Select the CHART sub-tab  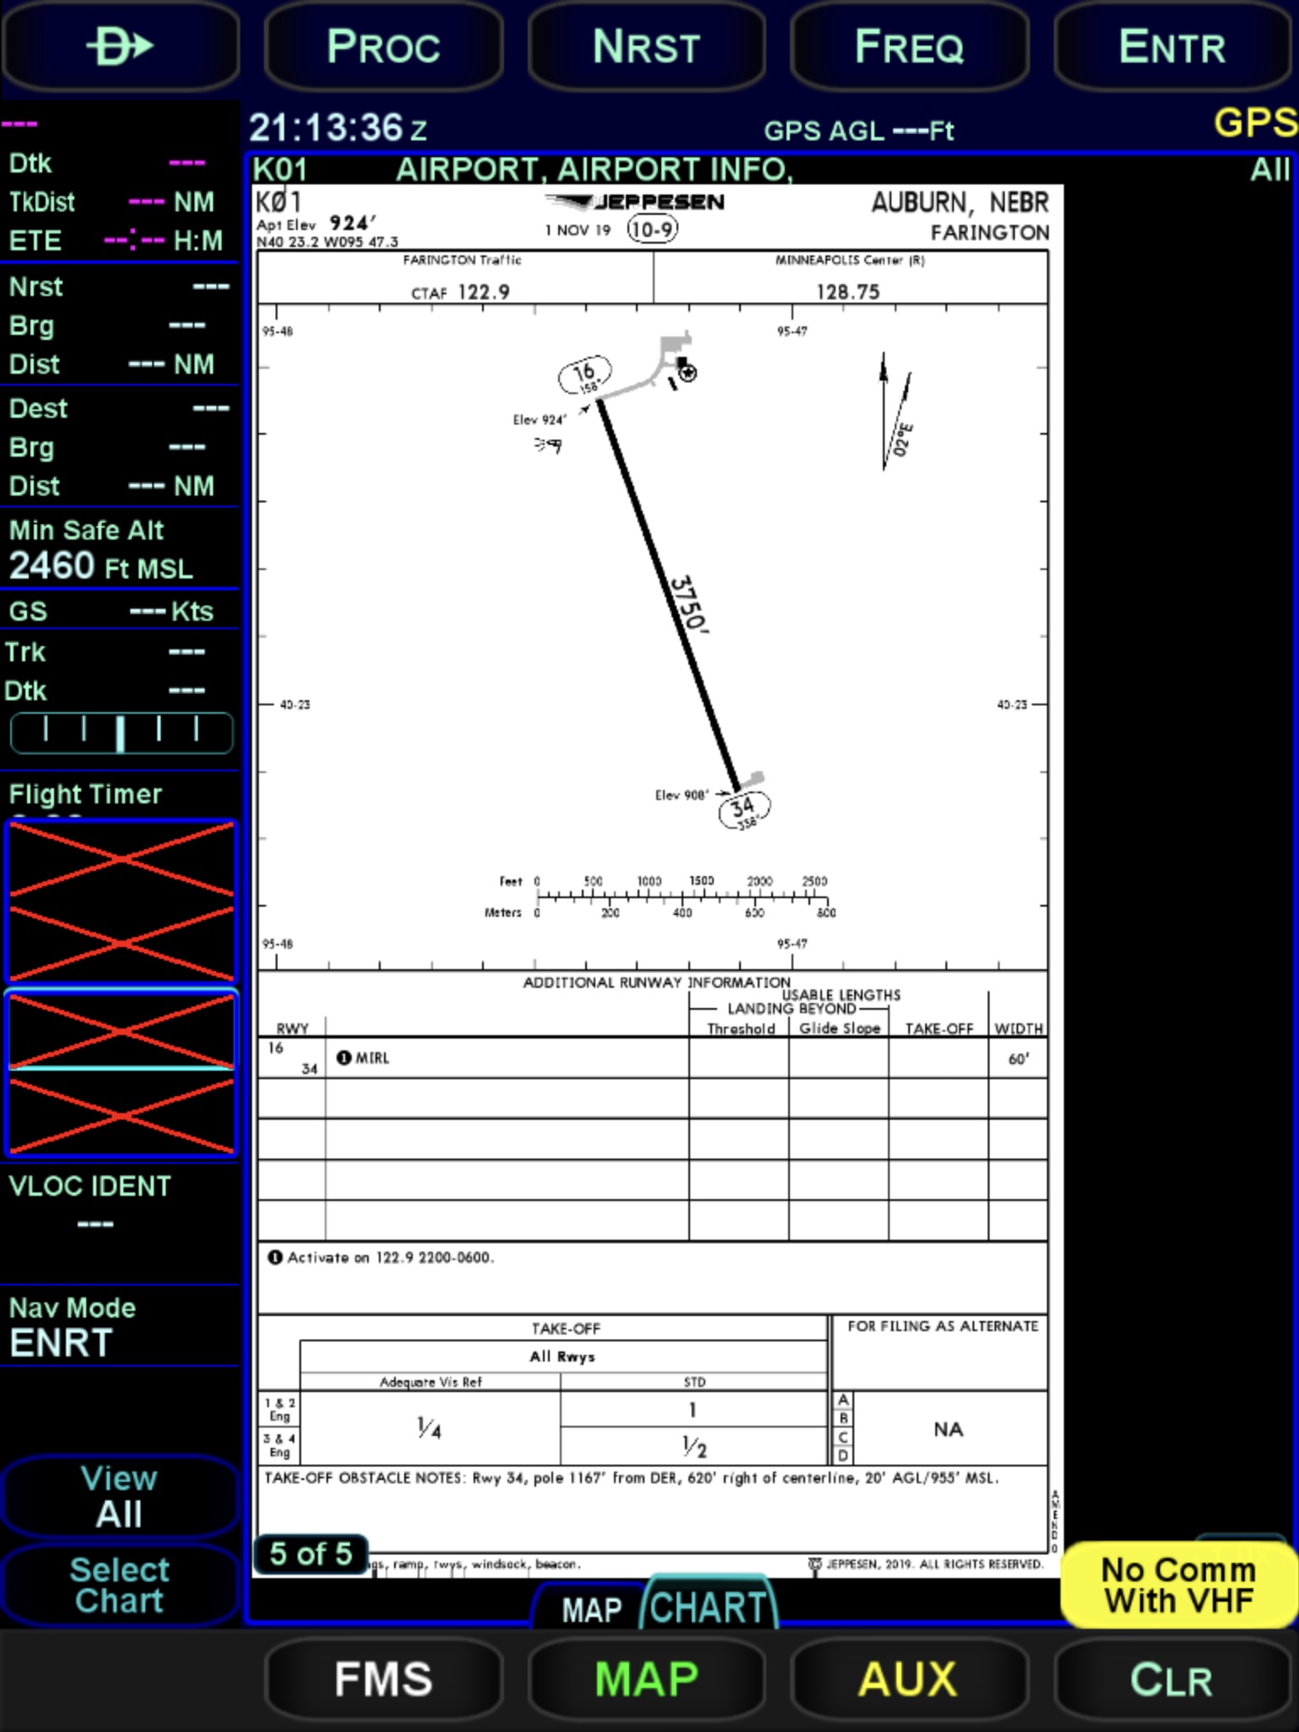(708, 1607)
